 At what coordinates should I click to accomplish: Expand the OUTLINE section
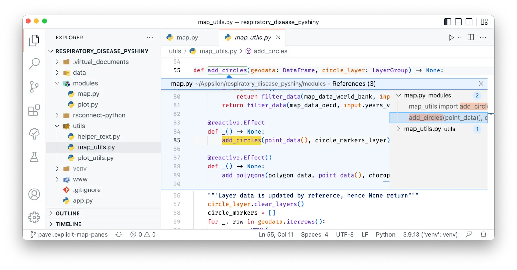[68, 213]
